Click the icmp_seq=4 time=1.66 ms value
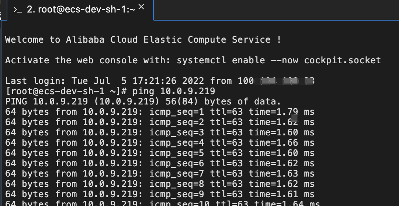The width and height of the screenshot is (399, 206). (x=281, y=143)
